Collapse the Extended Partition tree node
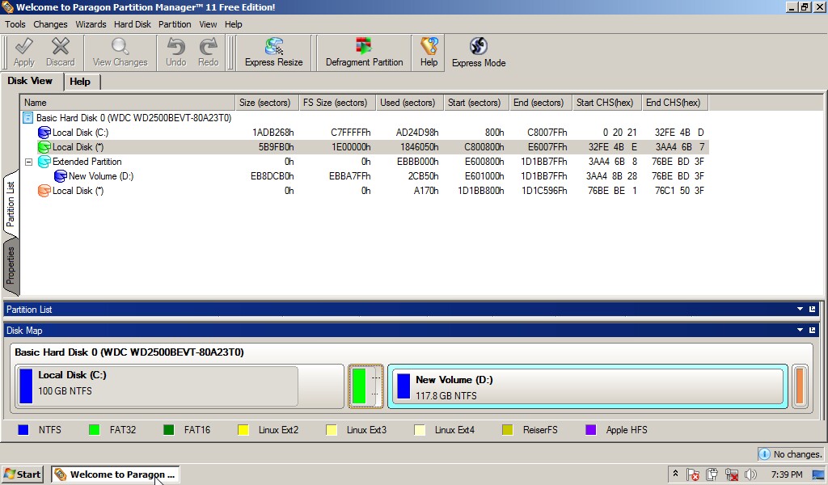The width and height of the screenshot is (828, 485). (29, 162)
